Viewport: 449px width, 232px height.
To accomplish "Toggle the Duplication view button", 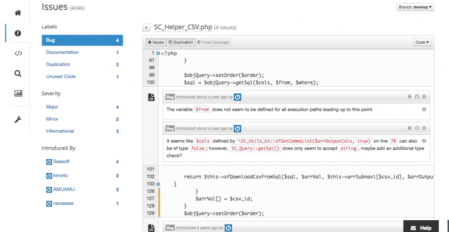I will click(181, 42).
